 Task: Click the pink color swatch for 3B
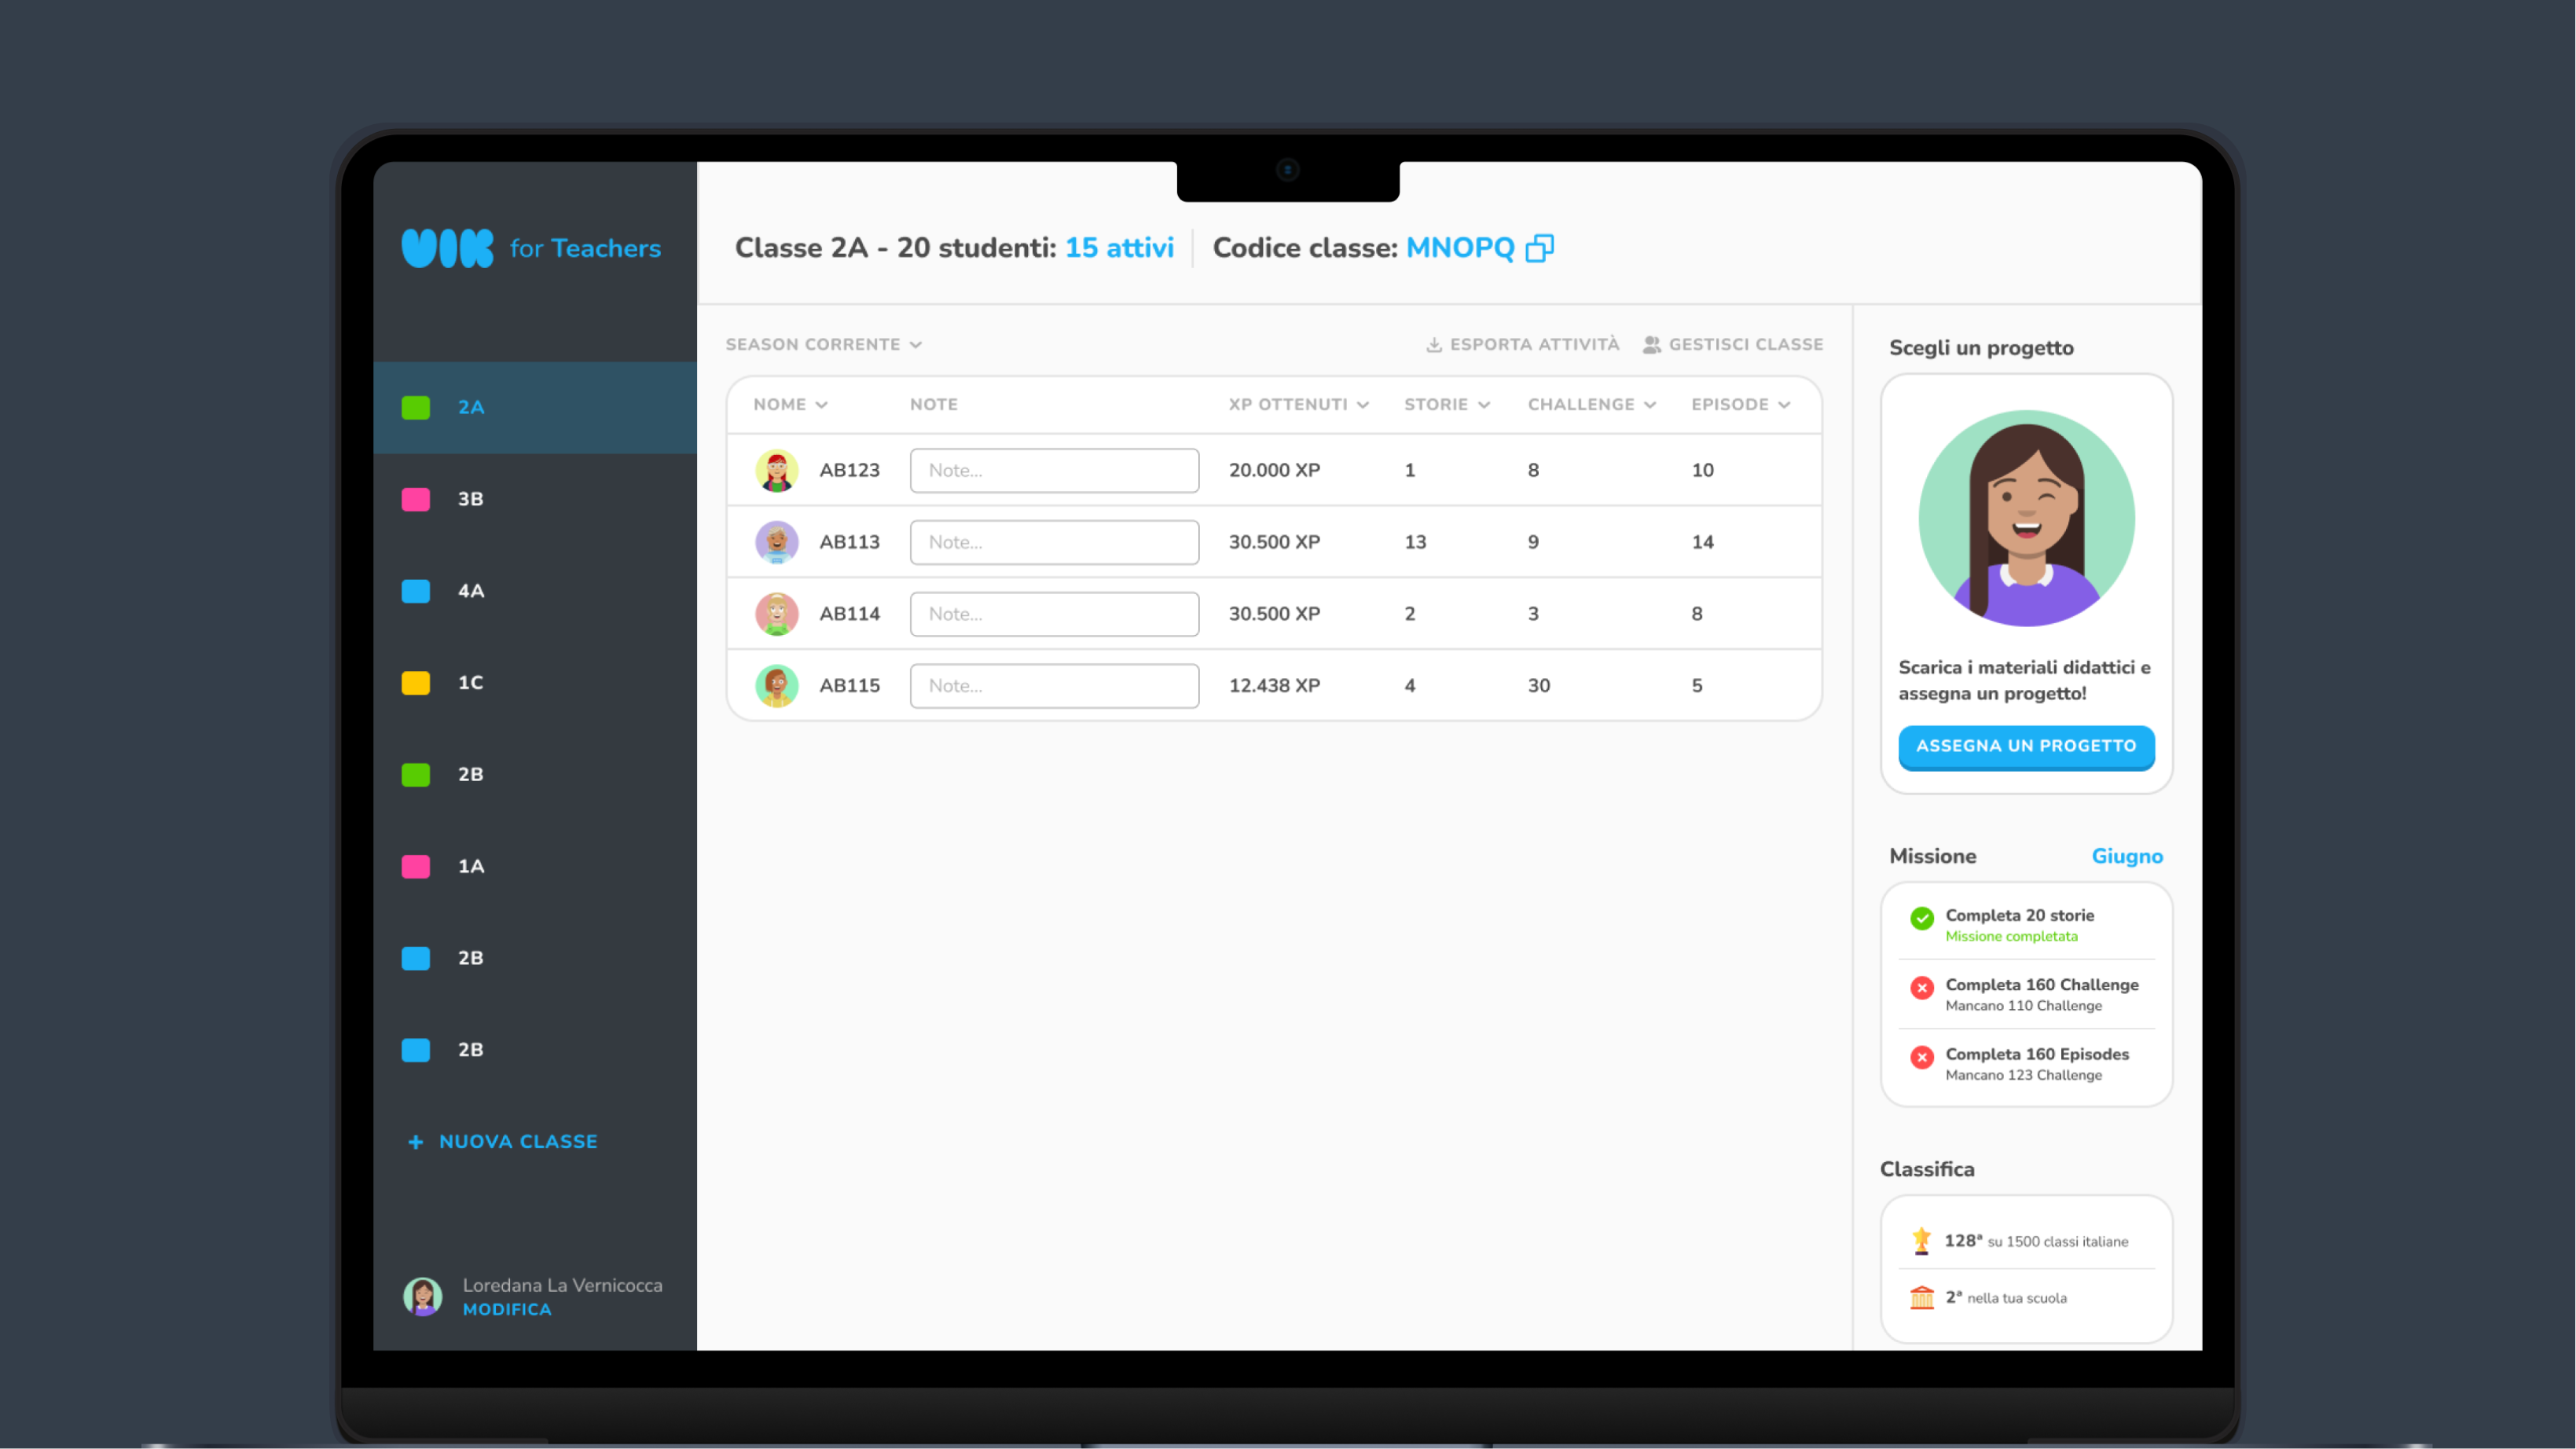(x=416, y=500)
